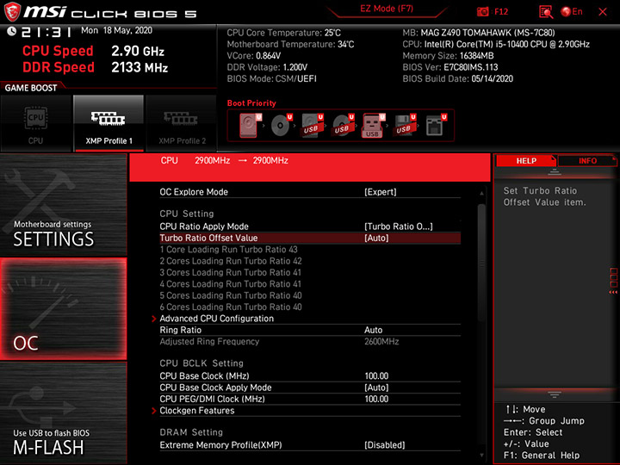Enable XMP Profile 2
This screenshot has width=620, height=465.
pyautogui.click(x=182, y=123)
